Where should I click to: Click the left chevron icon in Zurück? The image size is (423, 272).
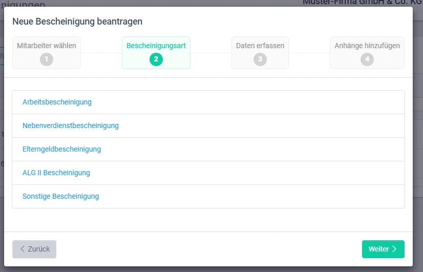tap(23, 249)
